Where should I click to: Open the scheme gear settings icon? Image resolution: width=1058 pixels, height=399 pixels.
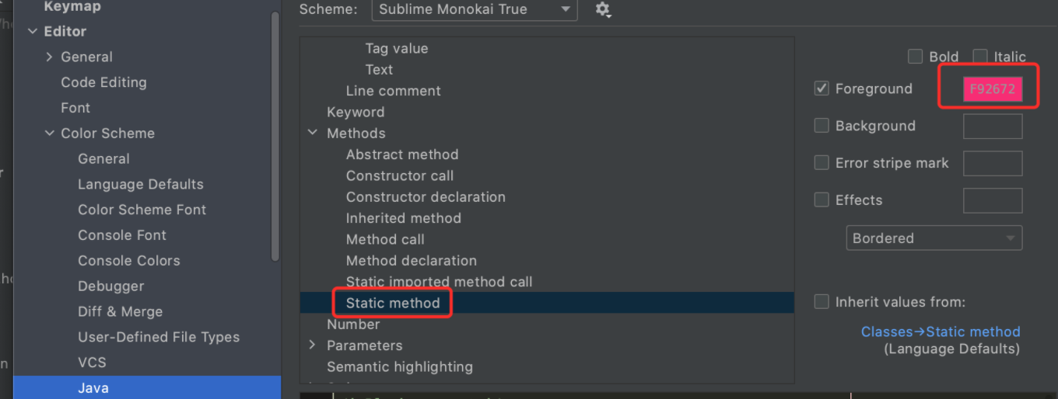[603, 10]
